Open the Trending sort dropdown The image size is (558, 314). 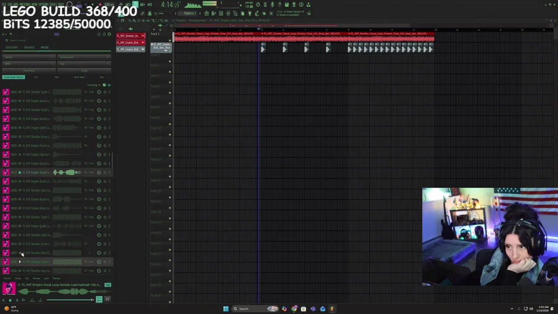point(93,85)
